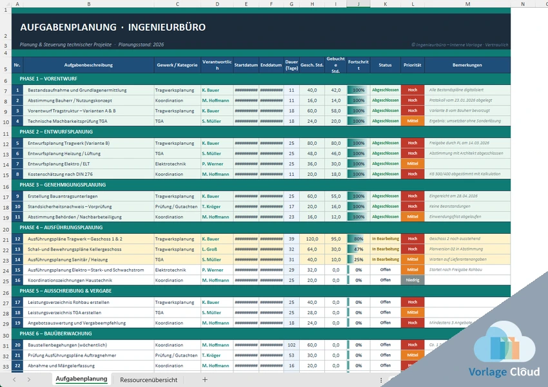
Task: Click the Gesch. Std. column heading
Action: tap(312, 65)
